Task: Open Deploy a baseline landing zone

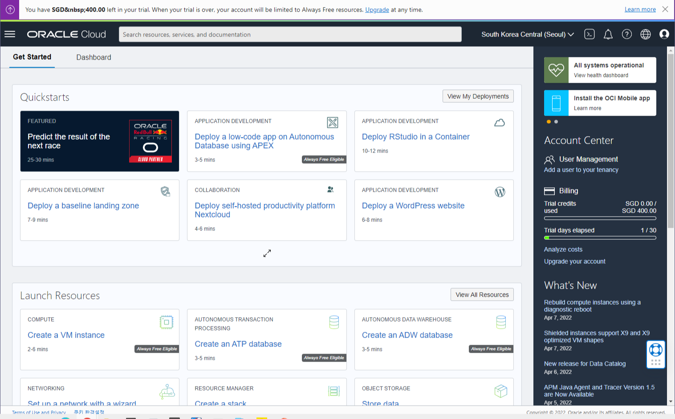Action: (83, 205)
